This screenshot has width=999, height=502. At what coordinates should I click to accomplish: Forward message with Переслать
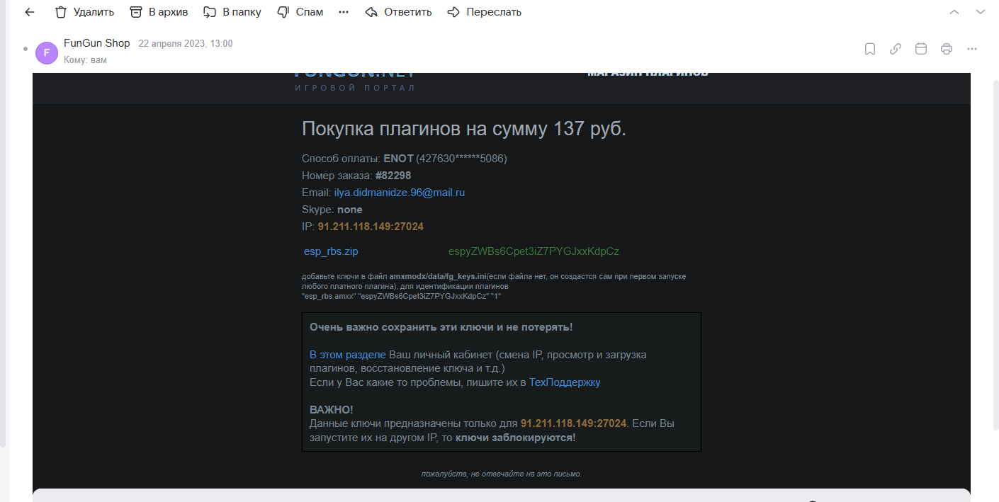point(485,12)
